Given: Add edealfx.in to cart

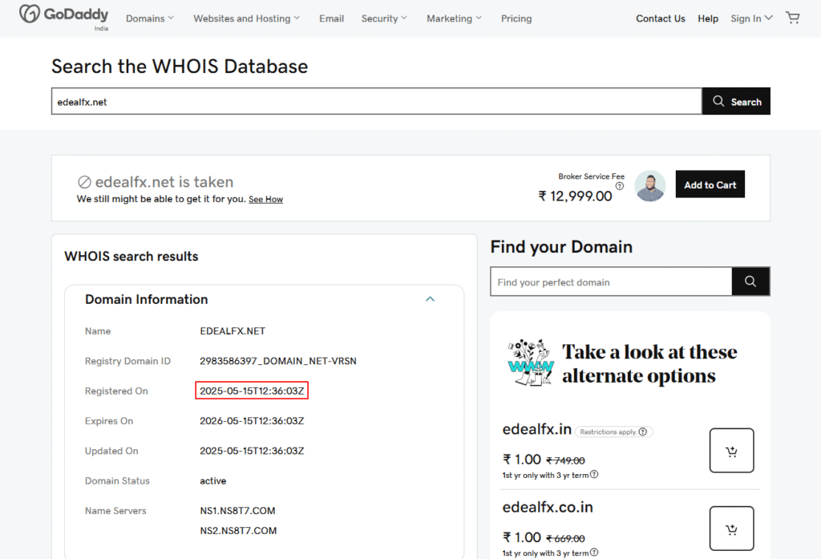Looking at the screenshot, I should click(x=731, y=451).
